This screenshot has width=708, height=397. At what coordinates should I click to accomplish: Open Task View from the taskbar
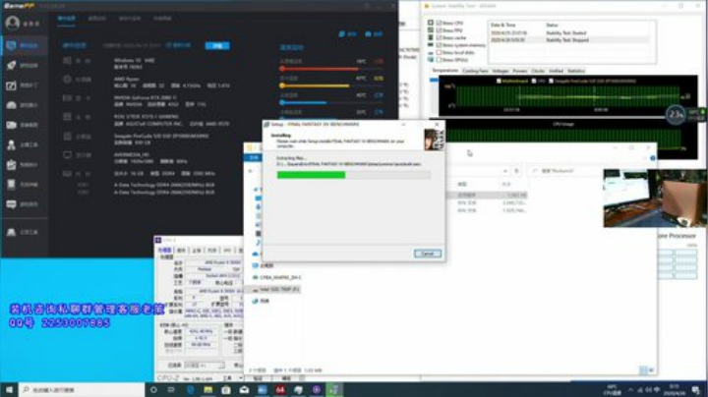click(x=171, y=389)
